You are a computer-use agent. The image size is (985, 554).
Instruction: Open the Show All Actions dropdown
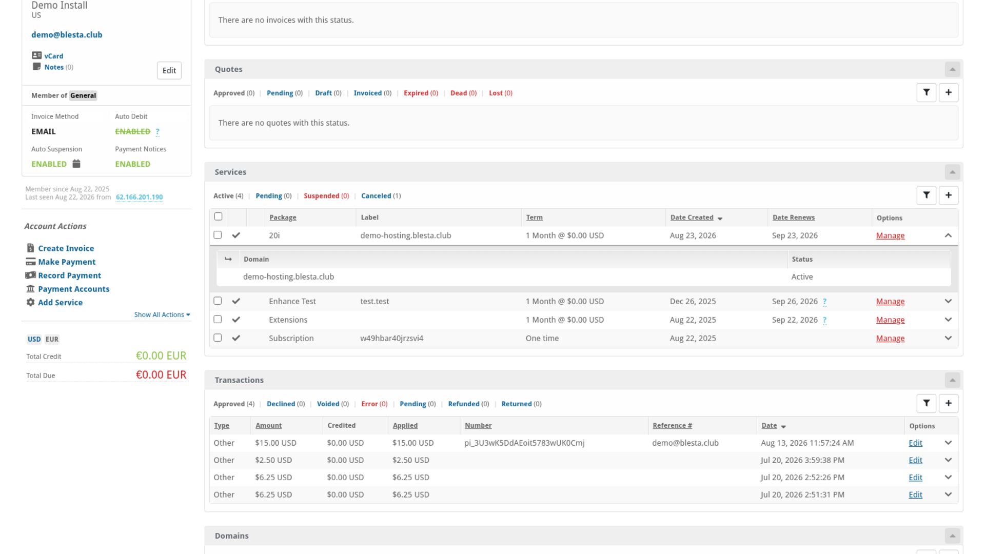pyautogui.click(x=162, y=314)
